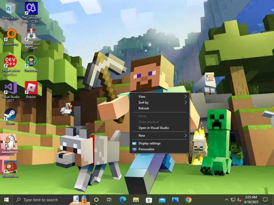The height and width of the screenshot is (205, 274).
Task: Launch Microsoft Edge from the taskbar
Action: [x=123, y=200]
